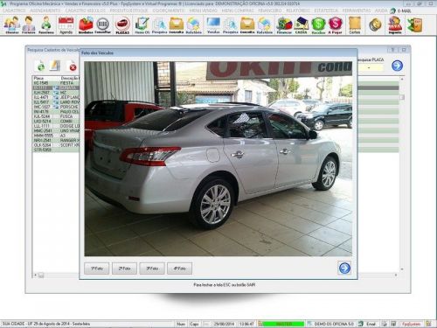Click the green add document icon
The height and width of the screenshot is (328, 437).
pos(40,66)
